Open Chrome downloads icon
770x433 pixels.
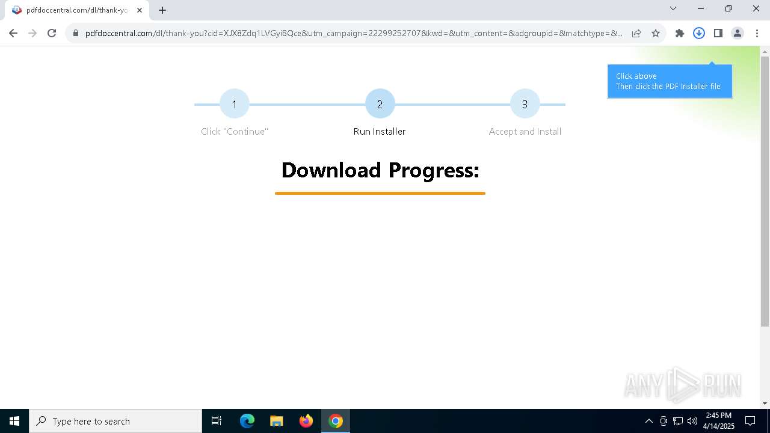[699, 33]
